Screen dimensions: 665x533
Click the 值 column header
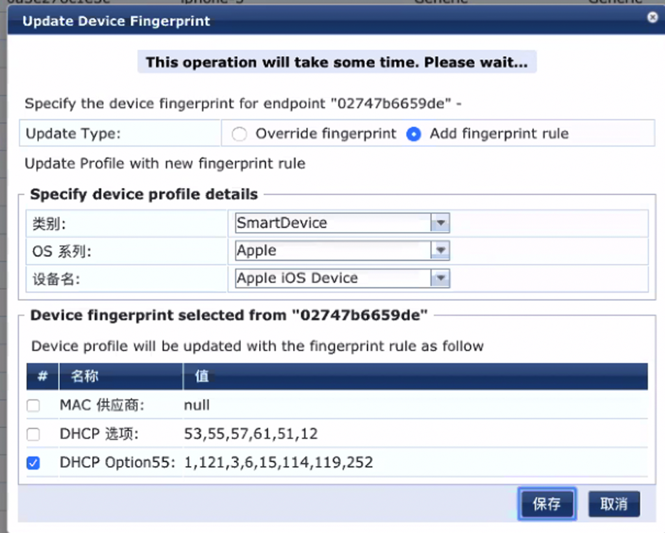tap(415, 376)
